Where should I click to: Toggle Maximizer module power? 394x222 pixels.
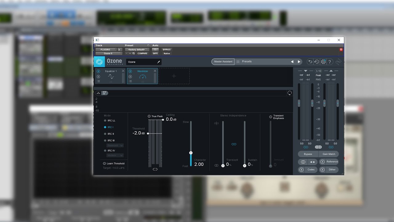coord(130,71)
